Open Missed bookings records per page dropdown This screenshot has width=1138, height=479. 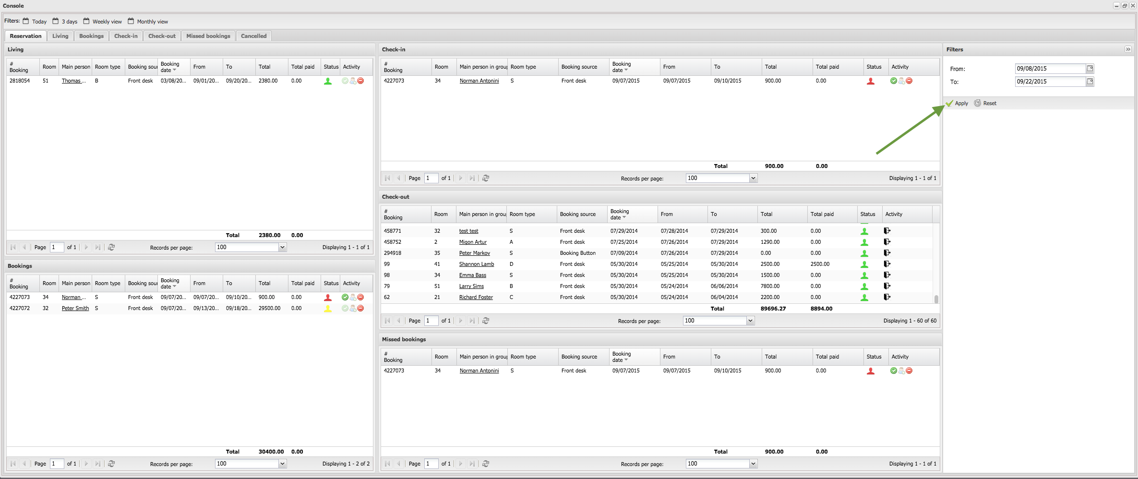[753, 464]
